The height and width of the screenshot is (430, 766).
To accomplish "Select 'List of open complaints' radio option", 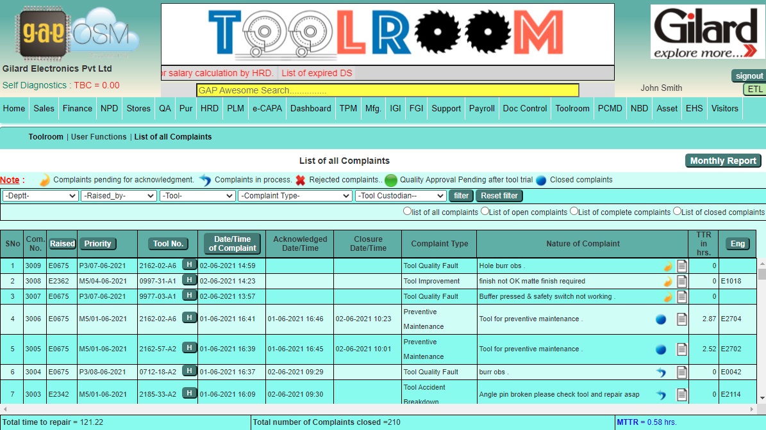I will (x=485, y=211).
